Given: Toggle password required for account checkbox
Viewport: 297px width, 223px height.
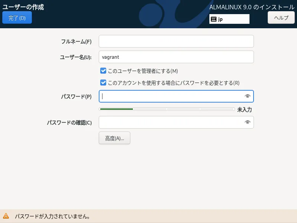Looking at the screenshot, I should (x=103, y=83).
